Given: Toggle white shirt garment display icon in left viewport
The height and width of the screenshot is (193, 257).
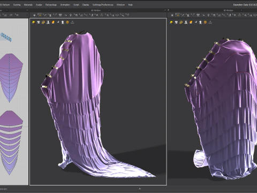Looking at the screenshot, I should [x=39, y=22].
